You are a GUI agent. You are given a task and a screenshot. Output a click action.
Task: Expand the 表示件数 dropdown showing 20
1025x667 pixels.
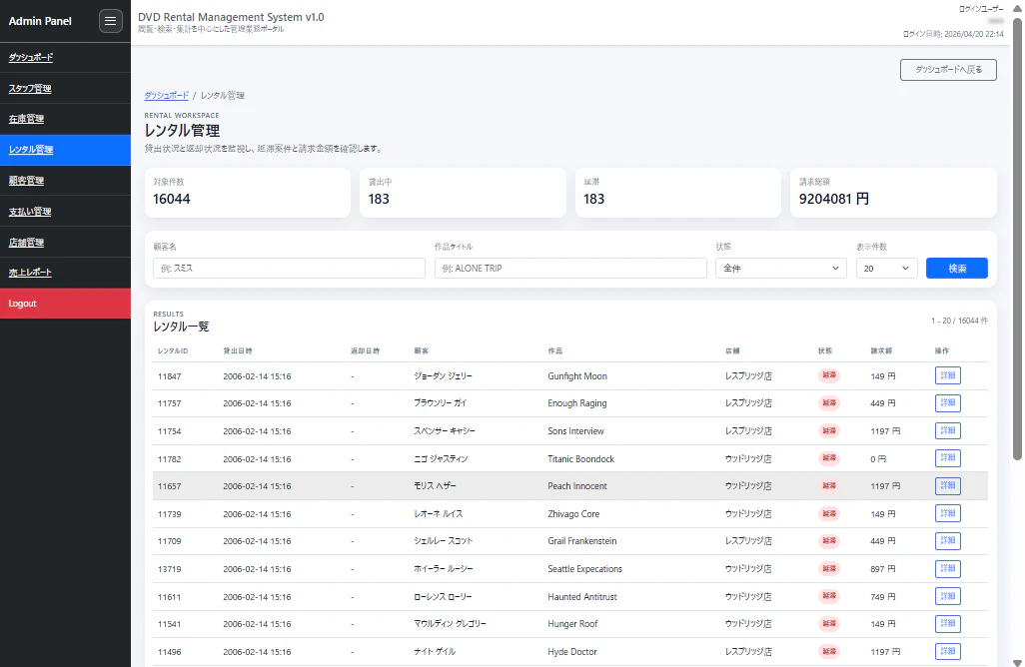click(x=886, y=268)
